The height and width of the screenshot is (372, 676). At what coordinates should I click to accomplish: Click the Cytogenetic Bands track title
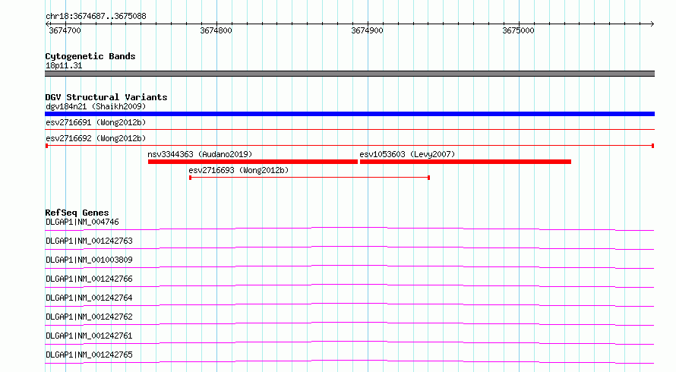(90, 56)
